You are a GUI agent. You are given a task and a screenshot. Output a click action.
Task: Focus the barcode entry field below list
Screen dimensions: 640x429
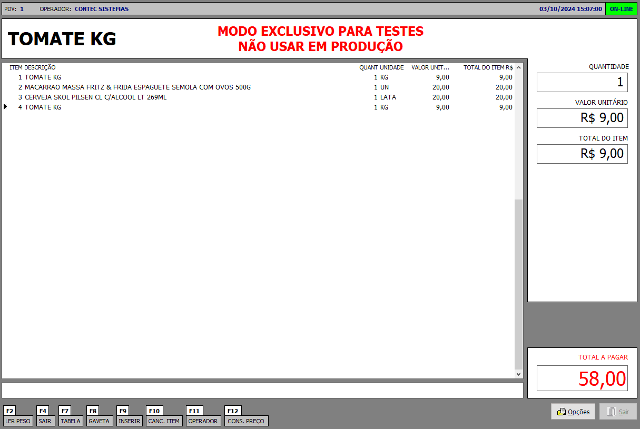click(262, 390)
